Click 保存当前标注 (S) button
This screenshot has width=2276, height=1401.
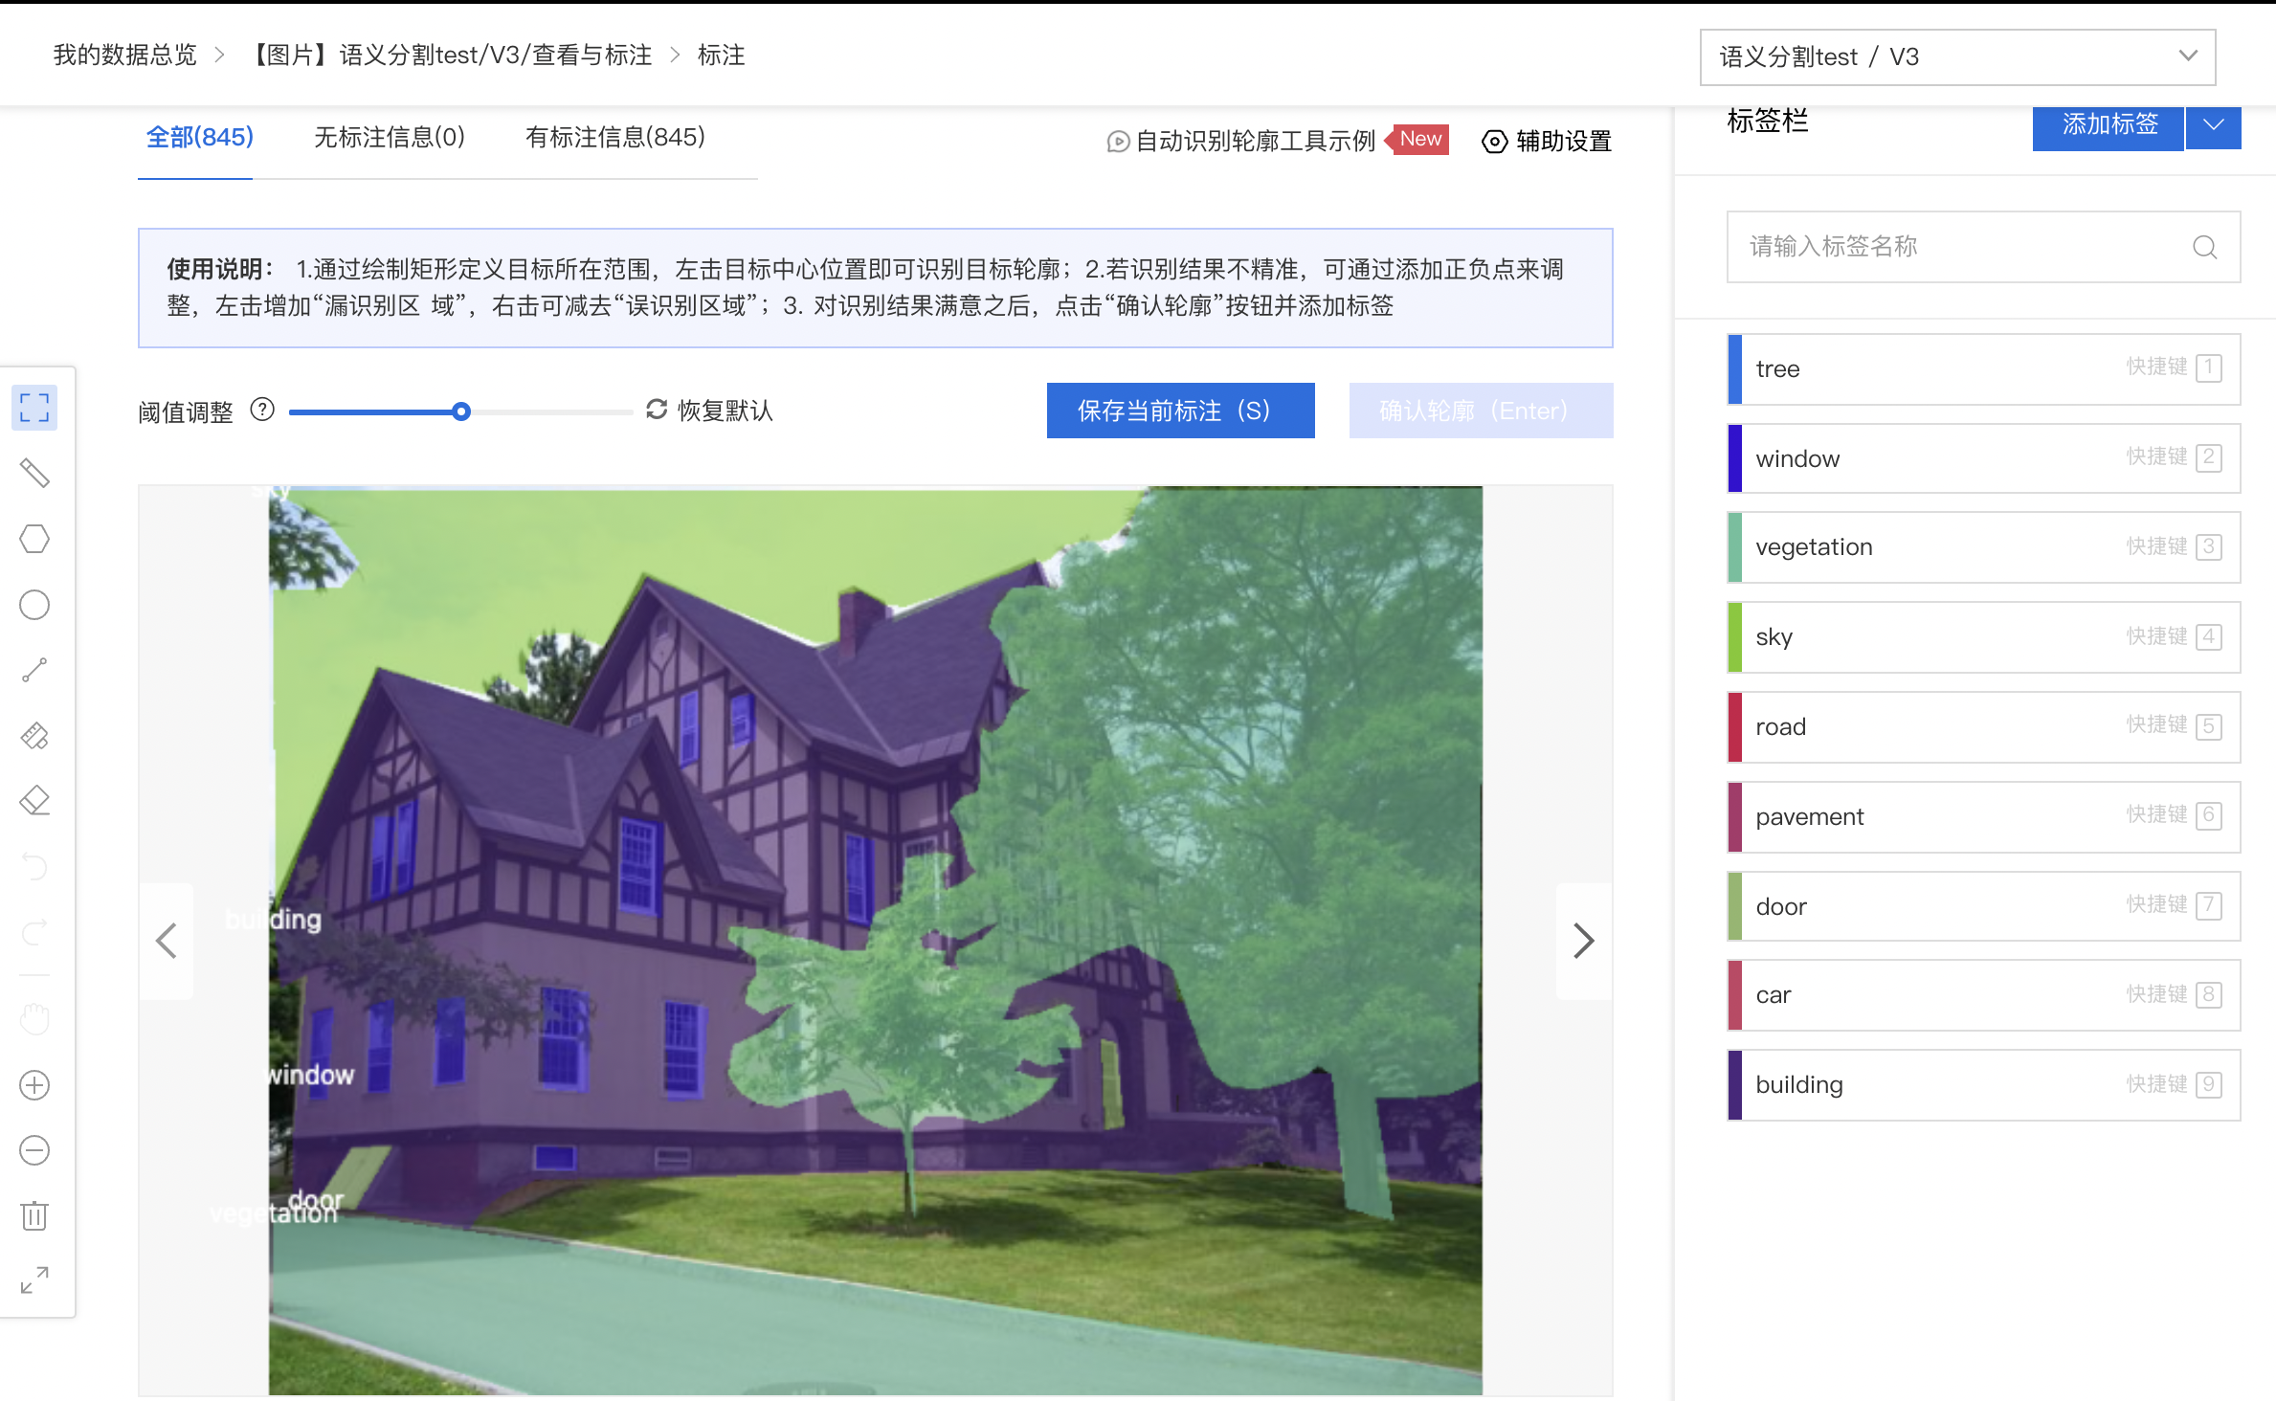pyautogui.click(x=1180, y=411)
